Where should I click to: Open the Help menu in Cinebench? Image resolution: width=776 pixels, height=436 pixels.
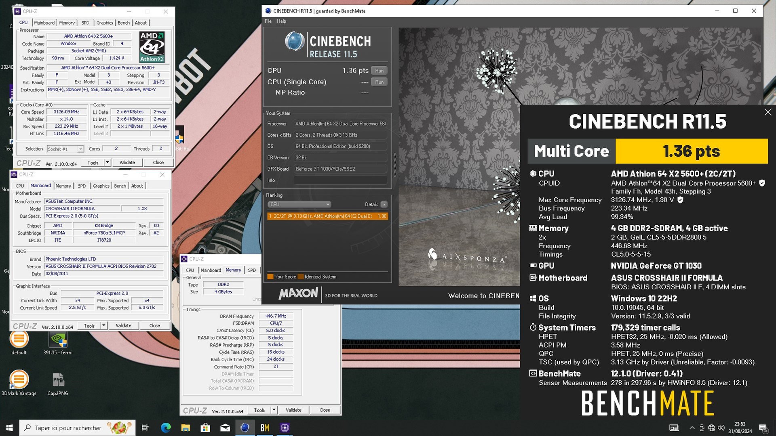[282, 21]
